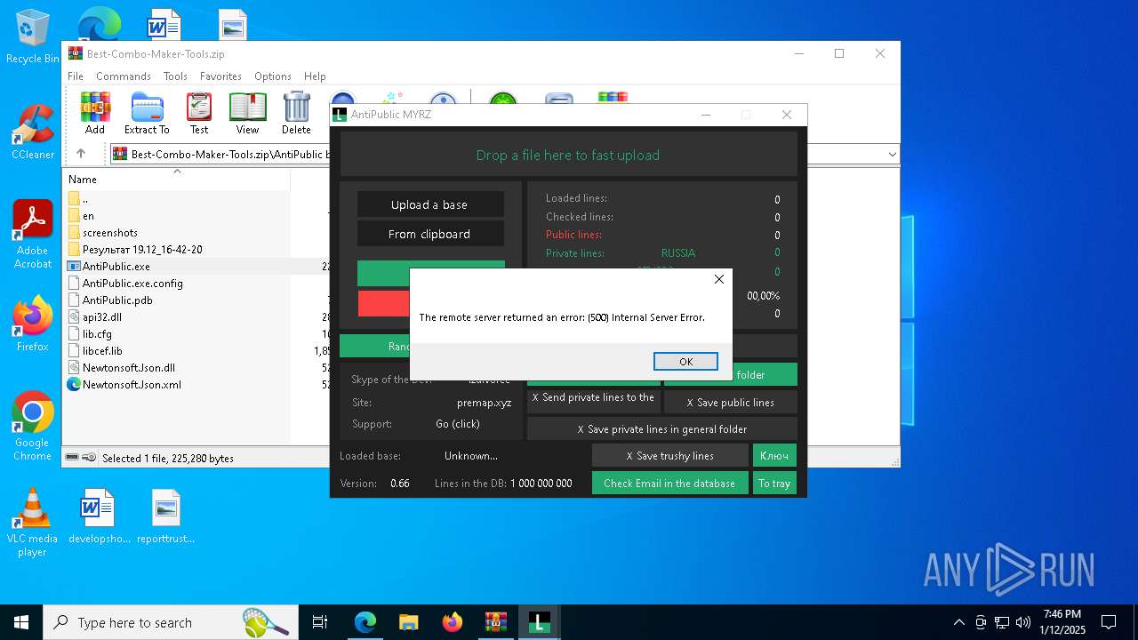The height and width of the screenshot is (640, 1138).
Task: Toggle Save private lines in general folder
Action: point(662,429)
